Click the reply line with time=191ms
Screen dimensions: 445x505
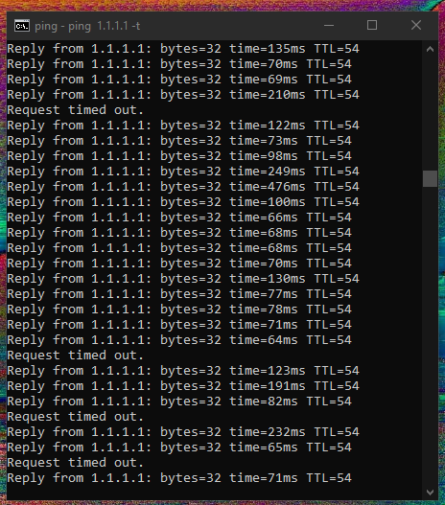pyautogui.click(x=183, y=386)
